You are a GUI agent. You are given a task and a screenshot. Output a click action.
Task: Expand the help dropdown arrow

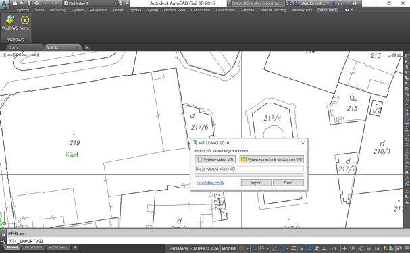click(359, 3)
